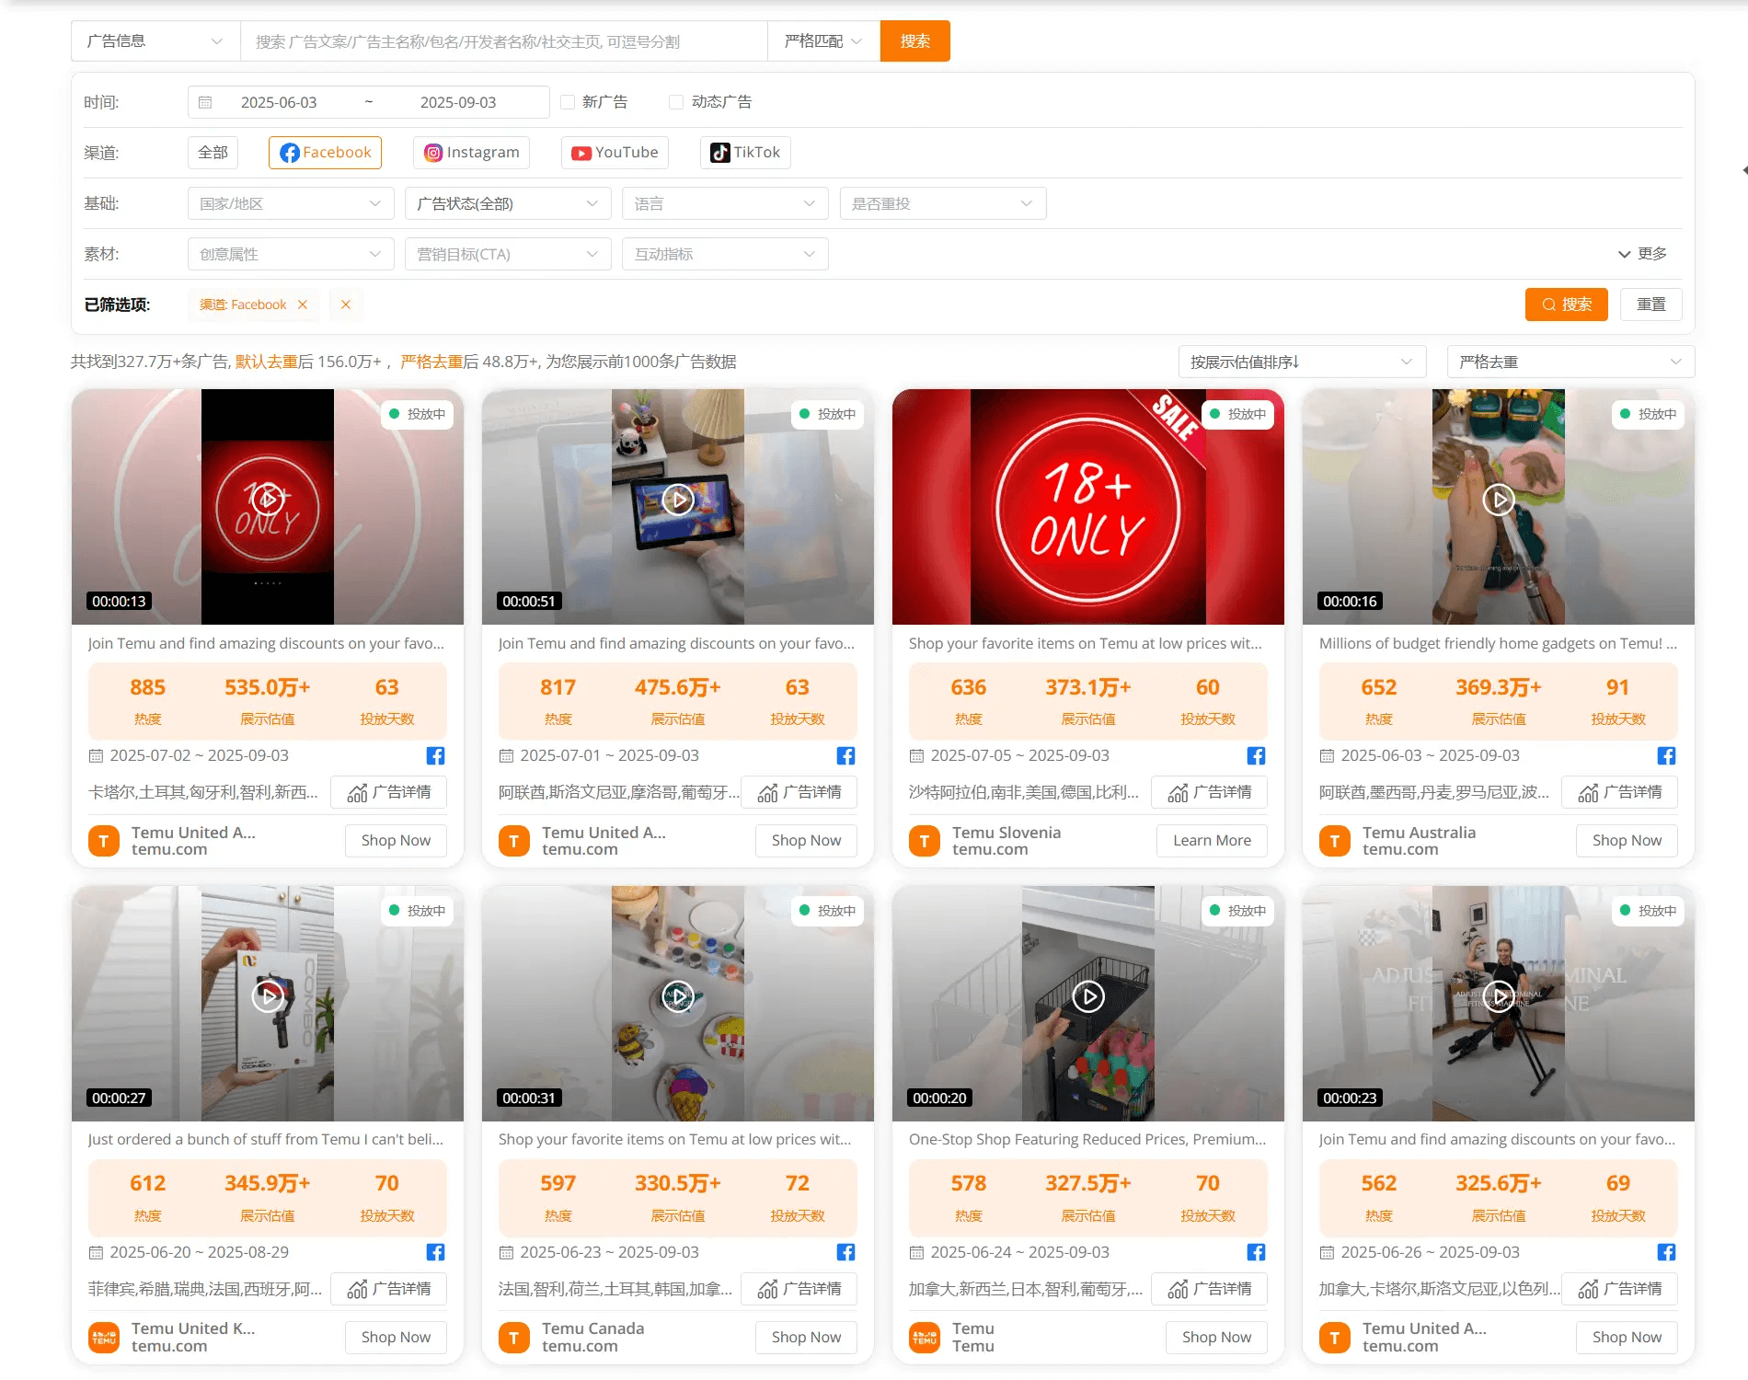Image resolution: width=1748 pixels, height=1380 pixels.
Task: Click the 搜索 button with magnifier icon
Action: 1567,305
